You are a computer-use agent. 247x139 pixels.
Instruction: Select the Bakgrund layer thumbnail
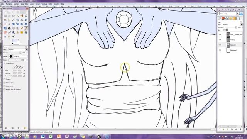(x=228, y=50)
